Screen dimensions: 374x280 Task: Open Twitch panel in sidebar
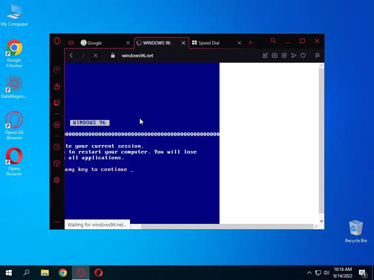click(57, 102)
